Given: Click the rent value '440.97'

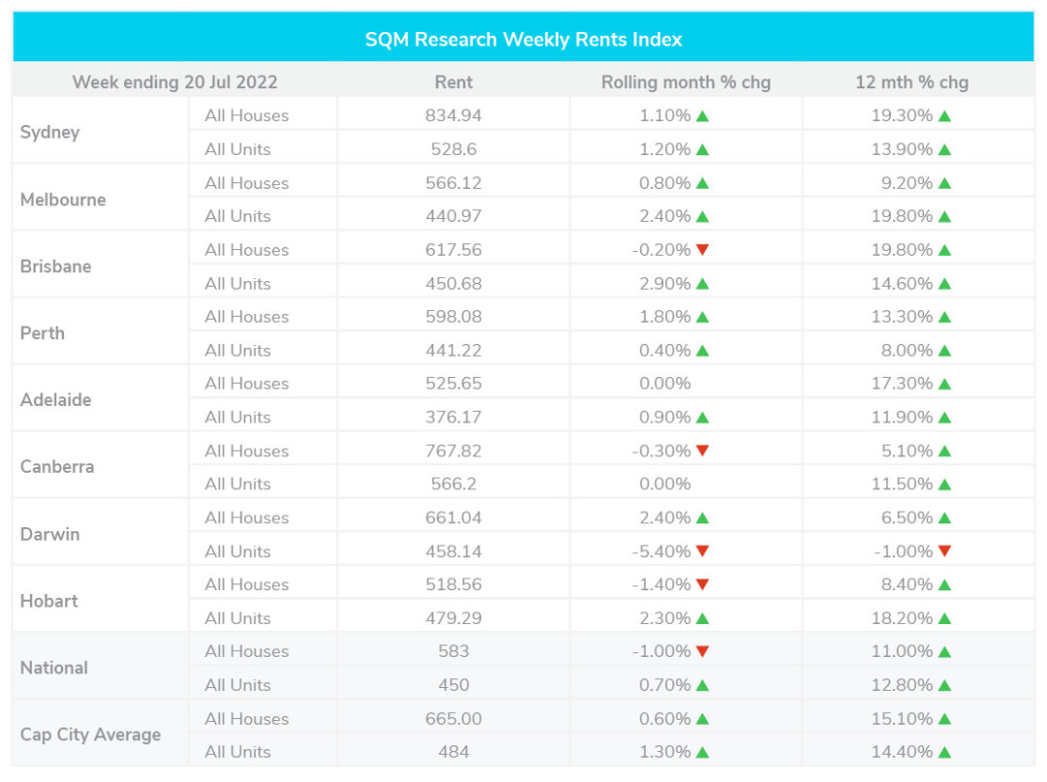Looking at the screenshot, I should click(454, 216).
